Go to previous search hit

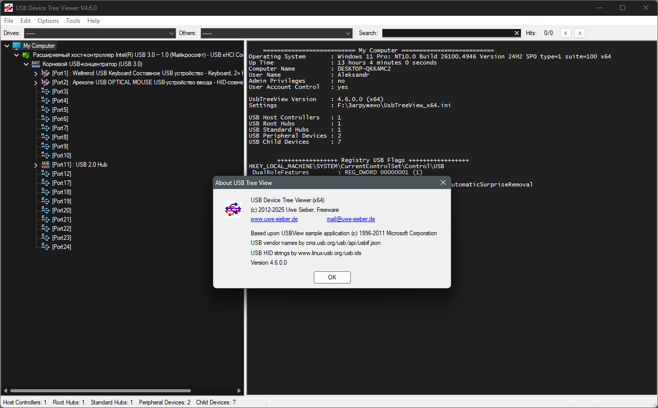(566, 33)
